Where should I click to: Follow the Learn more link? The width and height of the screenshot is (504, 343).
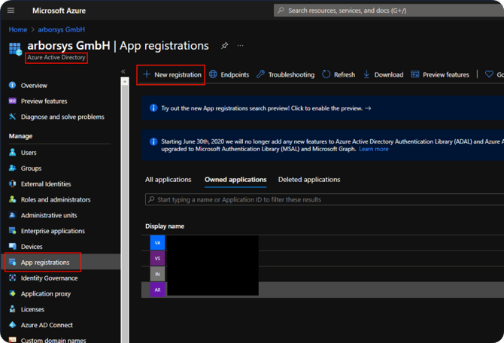coord(374,149)
